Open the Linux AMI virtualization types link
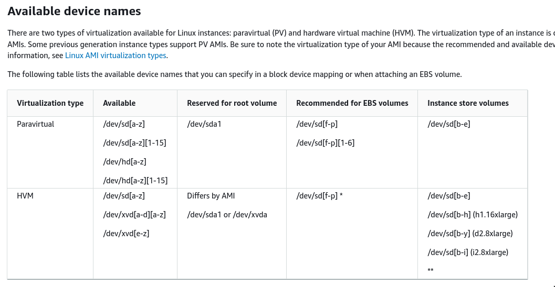The height and width of the screenshot is (287, 555). (116, 55)
